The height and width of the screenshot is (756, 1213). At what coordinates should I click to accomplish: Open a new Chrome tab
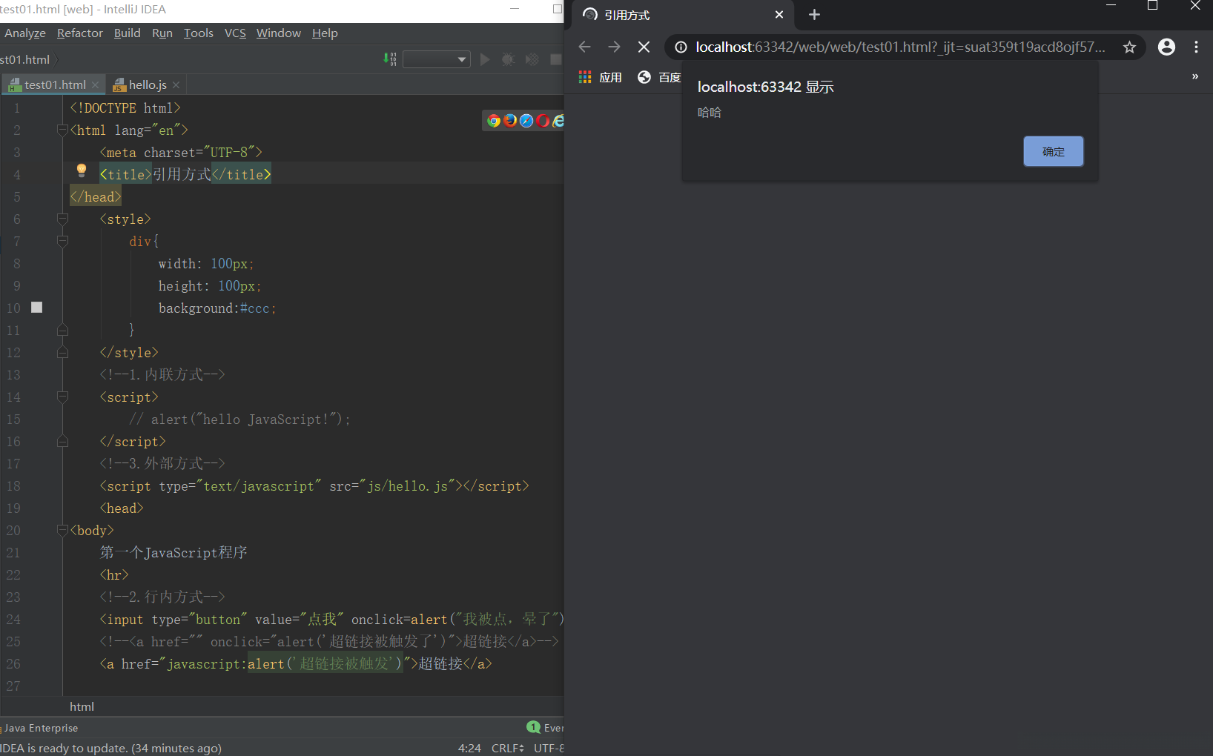(814, 15)
